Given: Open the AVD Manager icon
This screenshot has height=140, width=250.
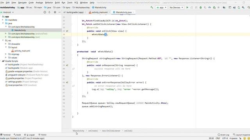Looking at the screenshot, I should [x=239, y=7].
